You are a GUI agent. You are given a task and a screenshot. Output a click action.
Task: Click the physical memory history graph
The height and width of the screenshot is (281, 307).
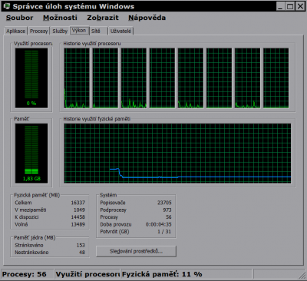coord(177,154)
